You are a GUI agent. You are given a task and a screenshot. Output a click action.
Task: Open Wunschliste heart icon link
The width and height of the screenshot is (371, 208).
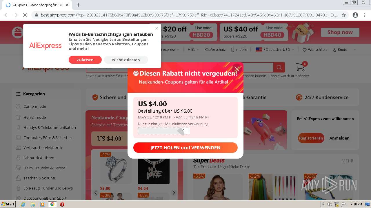point(315,50)
